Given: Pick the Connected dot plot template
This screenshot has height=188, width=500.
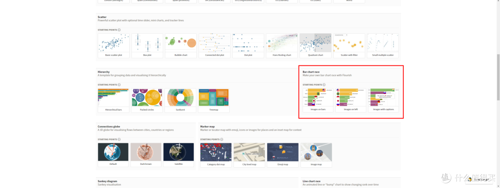Looking at the screenshot, I should click(x=214, y=46).
